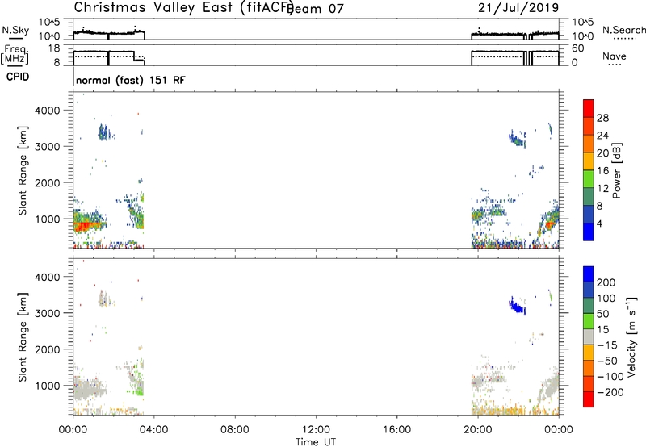646x447 pixels.
Task: Pick the Power colorbar segment between 16 and 20
Action: 589,161
